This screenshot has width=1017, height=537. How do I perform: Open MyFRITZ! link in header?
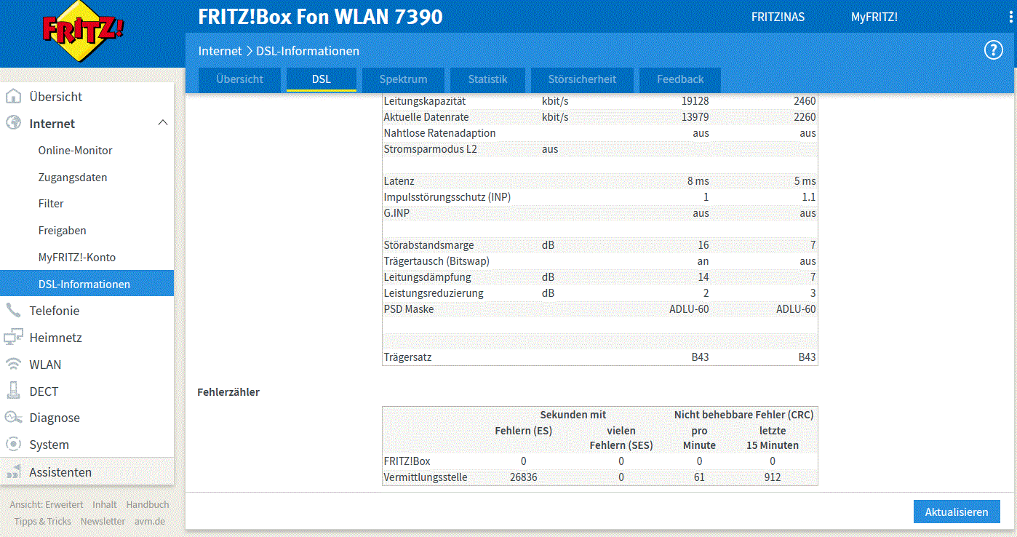874,17
